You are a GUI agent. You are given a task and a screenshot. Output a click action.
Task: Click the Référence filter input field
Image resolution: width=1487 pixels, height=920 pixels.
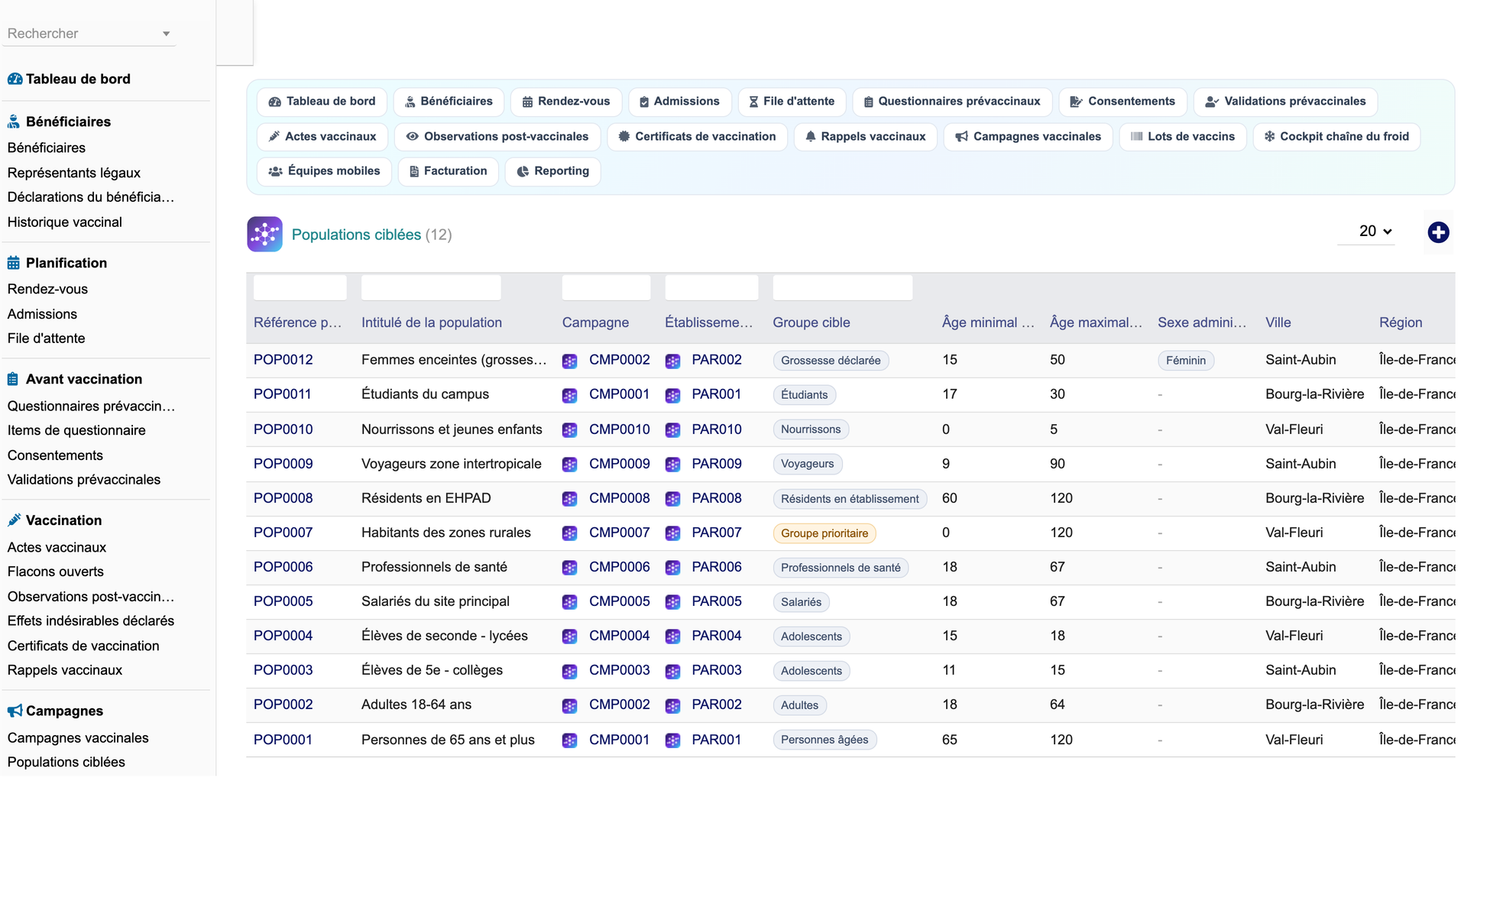pos(300,288)
